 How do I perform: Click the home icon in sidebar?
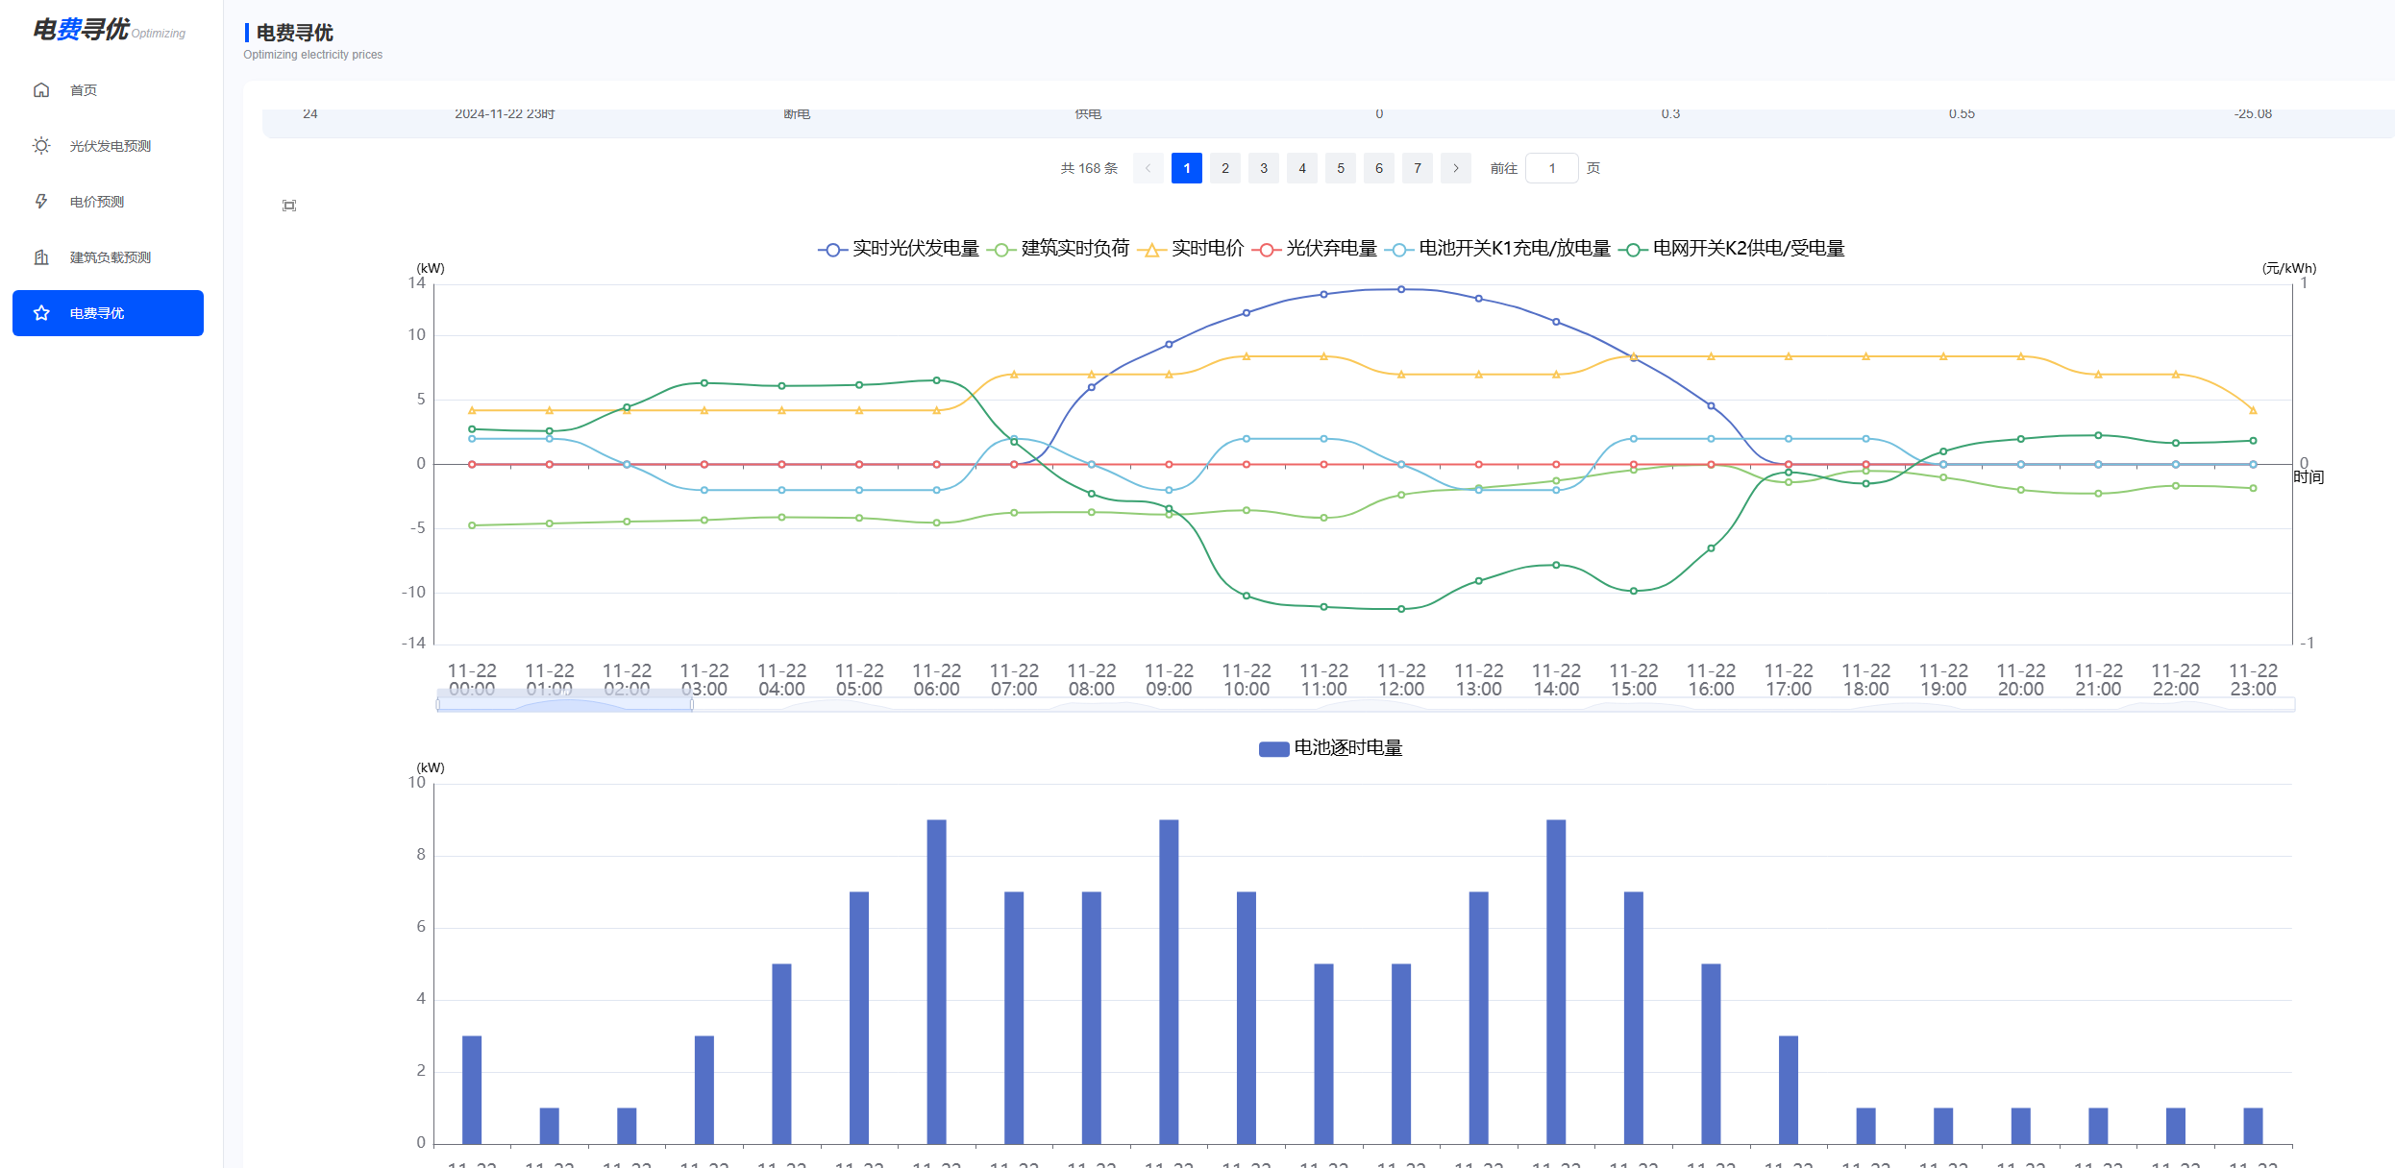pyautogui.click(x=41, y=90)
